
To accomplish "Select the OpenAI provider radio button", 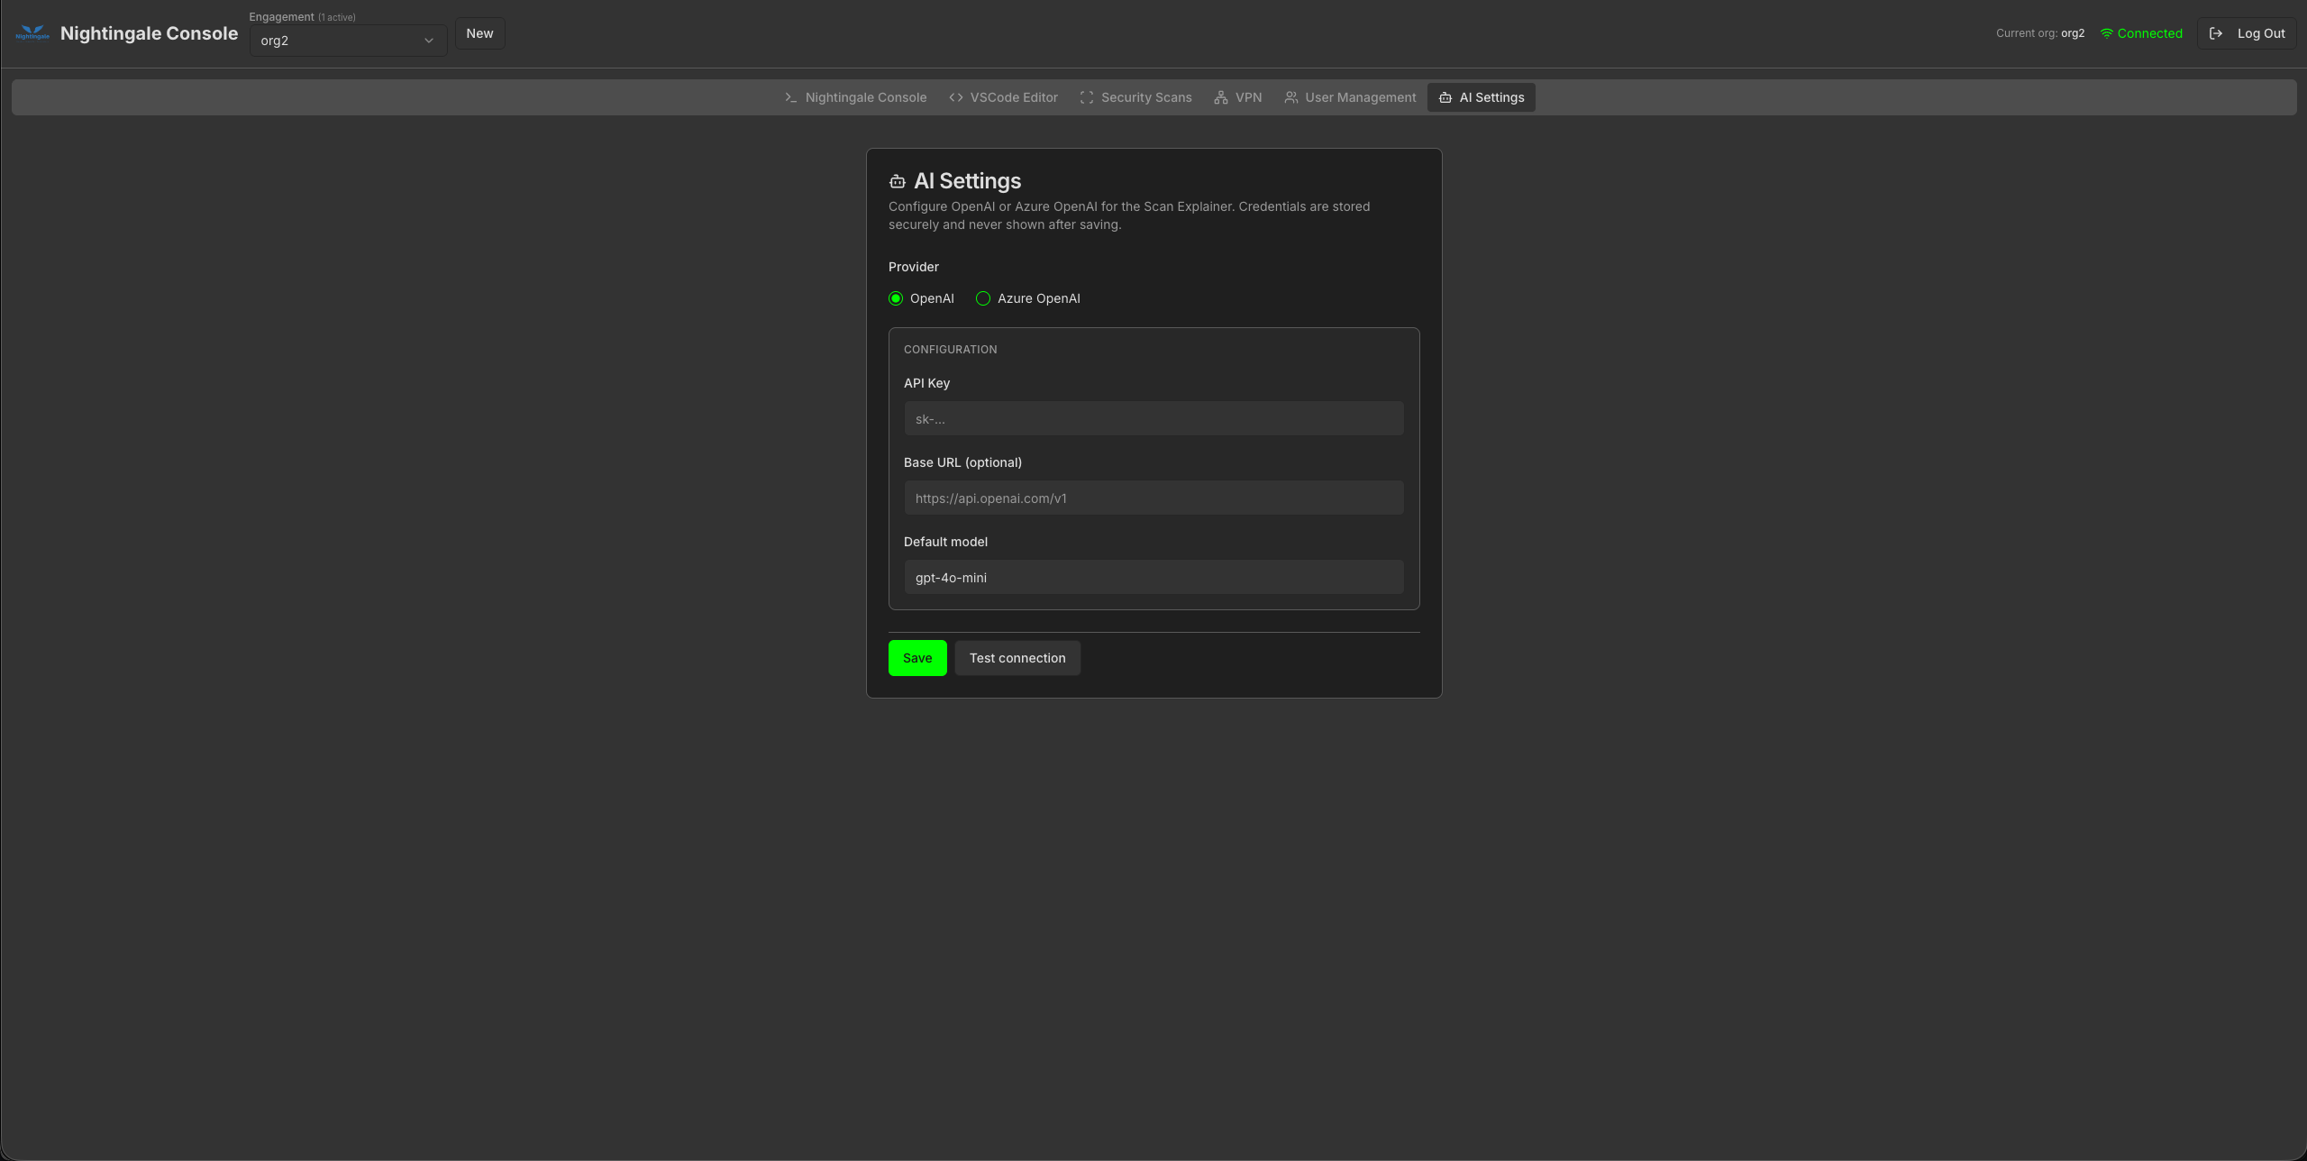I will pos(896,298).
